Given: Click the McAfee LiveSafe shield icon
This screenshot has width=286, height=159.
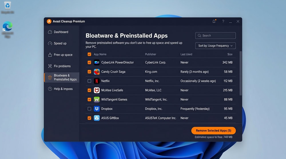Looking at the screenshot, I should pyautogui.click(x=97, y=90).
